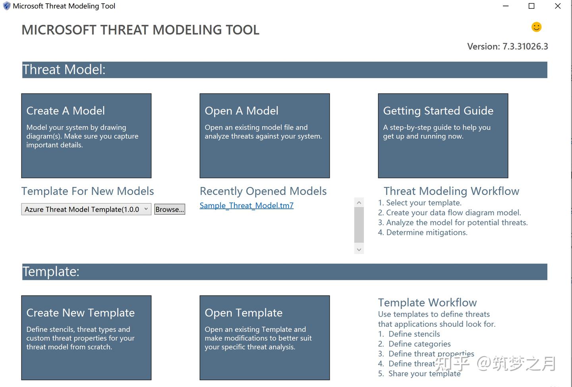Click the Version 7.3.31026.3 label

click(x=507, y=46)
